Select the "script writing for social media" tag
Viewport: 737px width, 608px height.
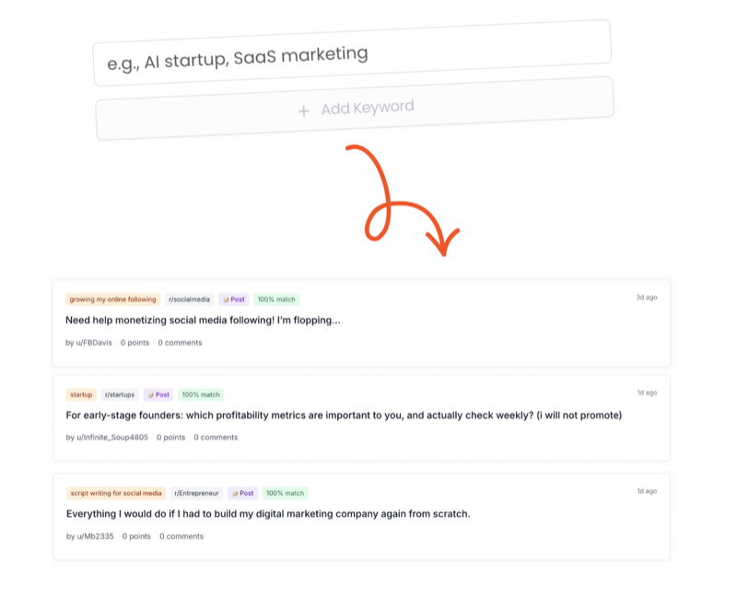tap(115, 494)
